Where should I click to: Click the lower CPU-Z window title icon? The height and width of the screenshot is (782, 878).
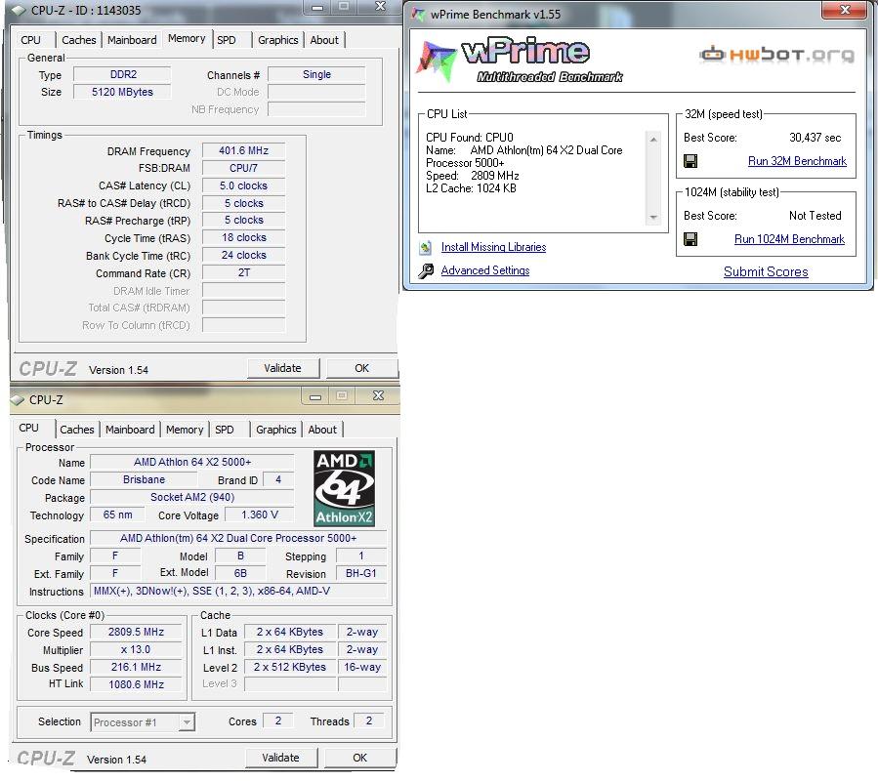pos(18,399)
